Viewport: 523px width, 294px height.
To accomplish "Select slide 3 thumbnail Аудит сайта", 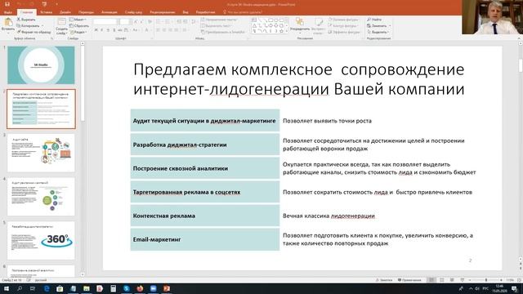I will [41, 153].
